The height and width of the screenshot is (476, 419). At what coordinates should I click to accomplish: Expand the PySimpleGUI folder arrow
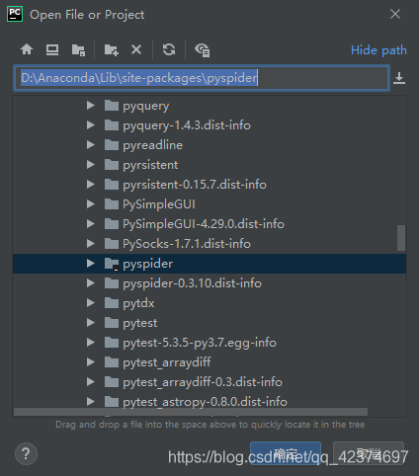tap(91, 204)
